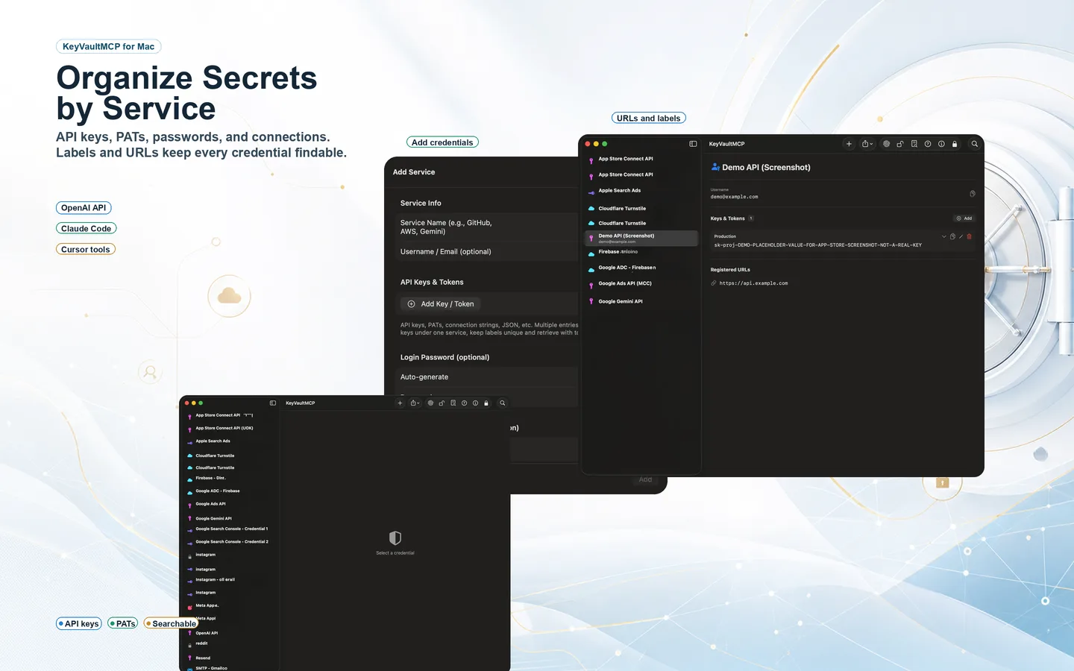Click the API keys pill
The width and height of the screenshot is (1074, 671).
79,624
